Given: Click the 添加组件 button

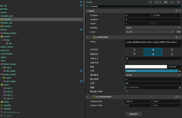Looking at the screenshot, I should (x=134, y=114).
